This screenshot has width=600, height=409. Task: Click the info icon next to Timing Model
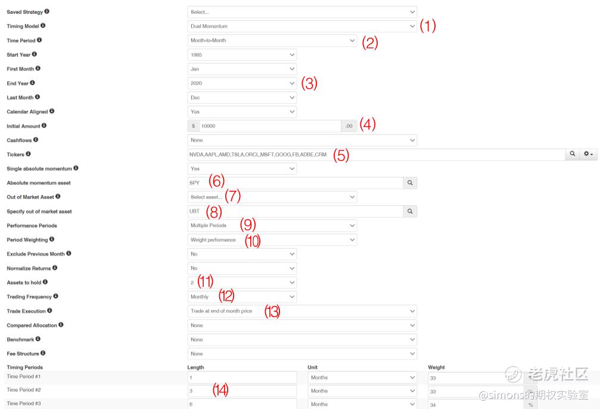coord(43,26)
